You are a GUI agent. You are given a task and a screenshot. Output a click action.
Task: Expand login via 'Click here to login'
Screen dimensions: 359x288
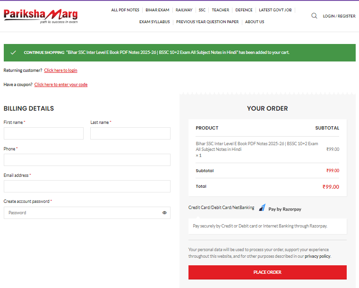click(60, 70)
